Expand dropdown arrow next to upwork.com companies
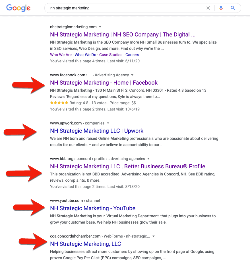The image size is (250, 270). [x=108, y=123]
